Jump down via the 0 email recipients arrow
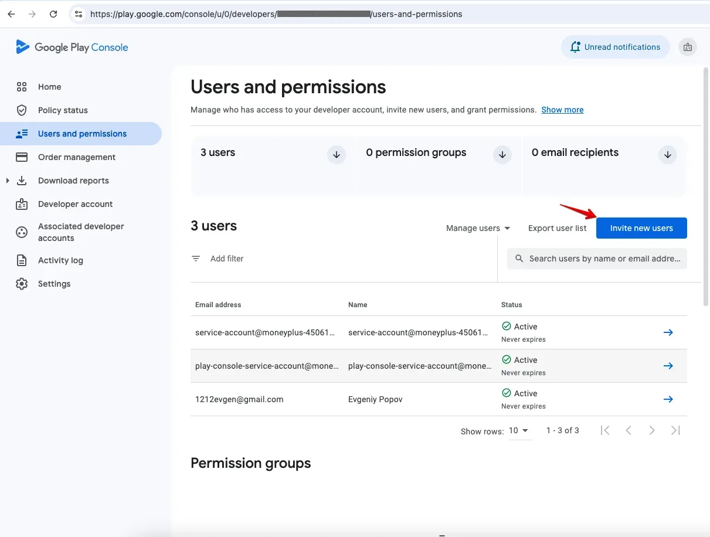The image size is (710, 537). click(x=667, y=155)
